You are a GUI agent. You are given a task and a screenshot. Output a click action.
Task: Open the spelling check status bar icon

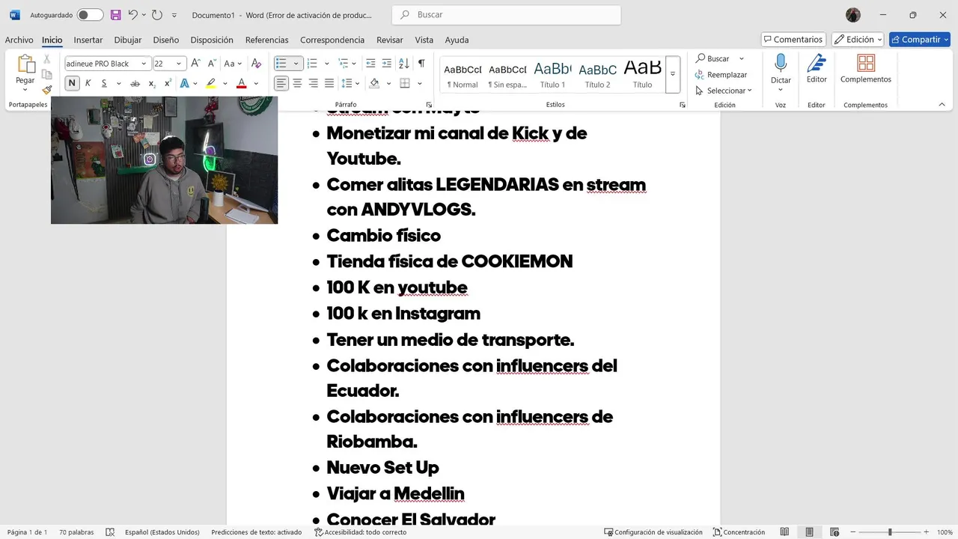pyautogui.click(x=110, y=532)
